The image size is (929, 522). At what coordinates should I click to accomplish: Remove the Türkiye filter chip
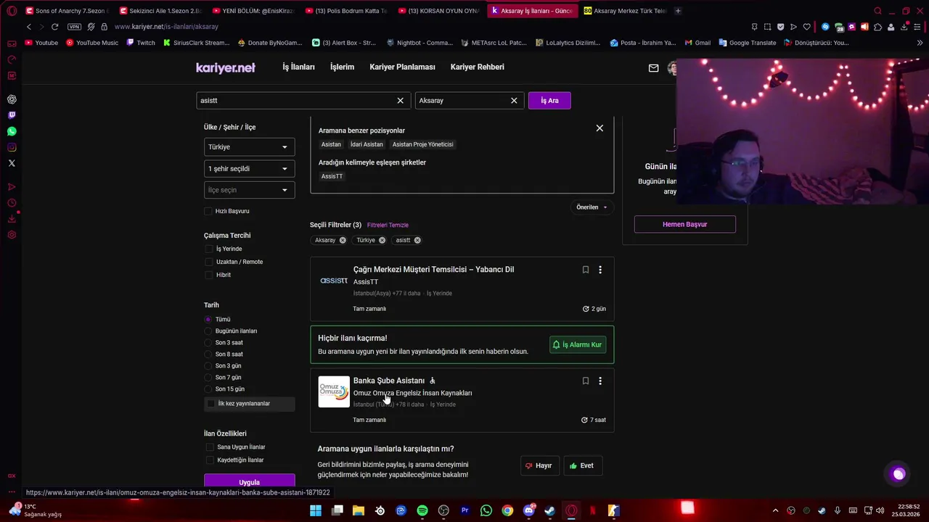(x=382, y=240)
